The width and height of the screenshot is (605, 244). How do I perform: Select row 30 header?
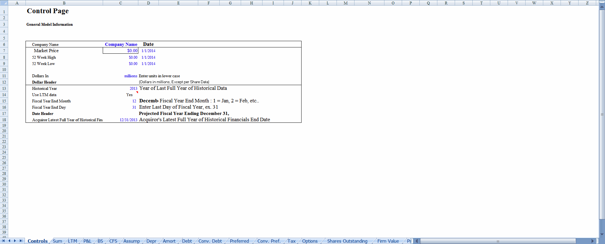pos(4,184)
